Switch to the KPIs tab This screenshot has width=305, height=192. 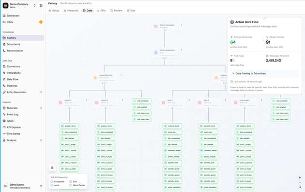click(x=101, y=11)
